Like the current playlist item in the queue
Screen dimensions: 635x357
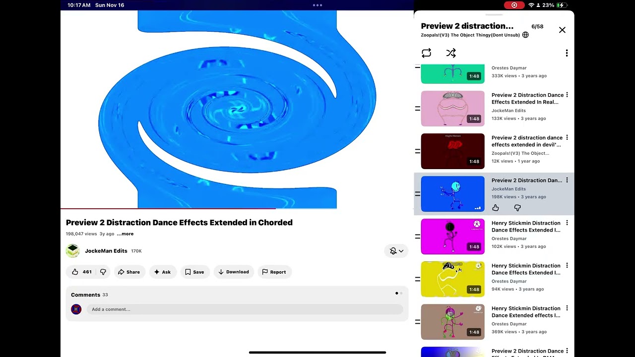[x=496, y=208]
